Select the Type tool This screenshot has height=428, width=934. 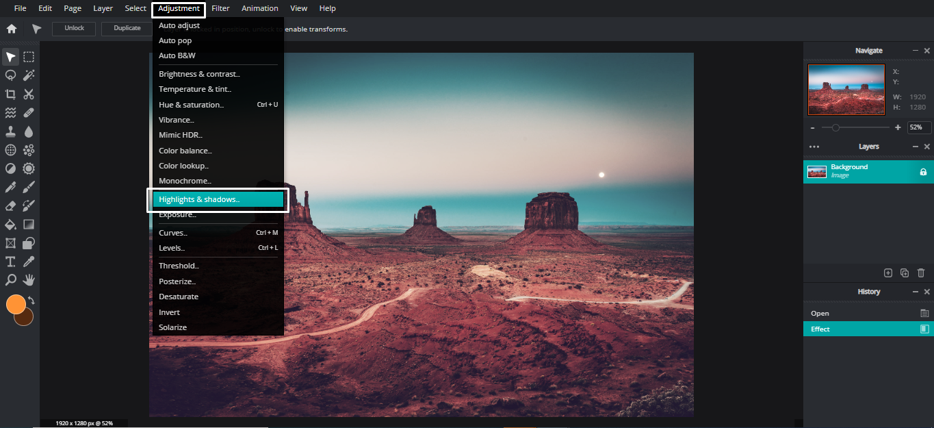[x=10, y=261]
